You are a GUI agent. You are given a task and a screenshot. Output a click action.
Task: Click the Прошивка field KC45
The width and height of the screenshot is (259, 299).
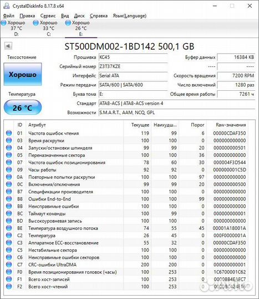(x=133, y=57)
